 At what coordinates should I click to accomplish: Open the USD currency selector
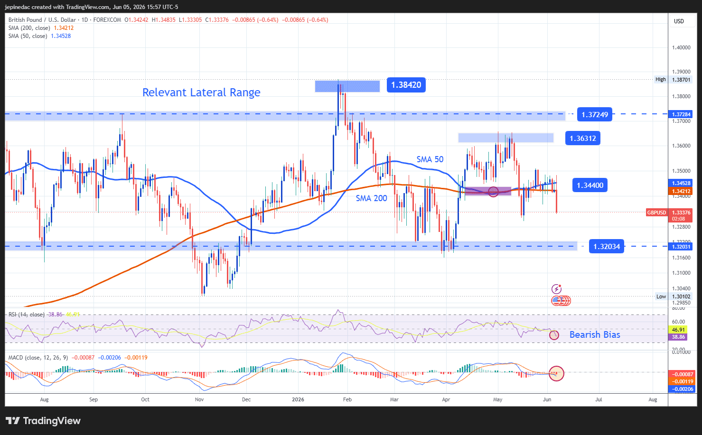click(679, 21)
